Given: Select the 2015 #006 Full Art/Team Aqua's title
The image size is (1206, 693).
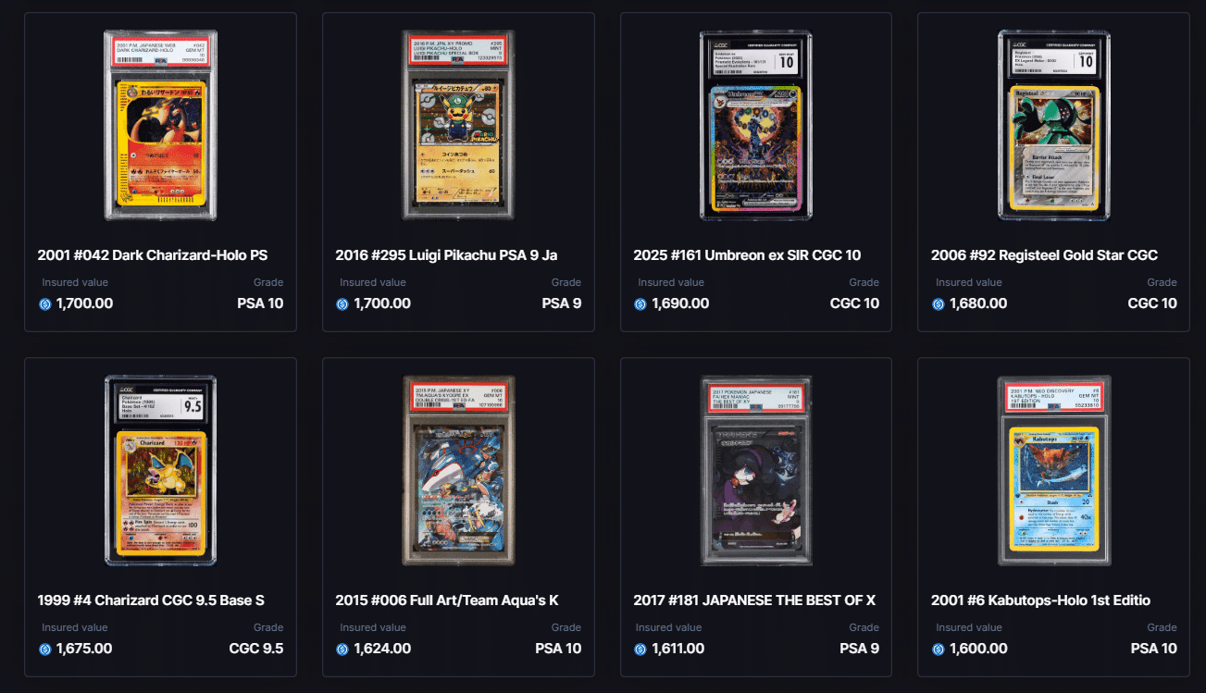Looking at the screenshot, I should [x=447, y=600].
